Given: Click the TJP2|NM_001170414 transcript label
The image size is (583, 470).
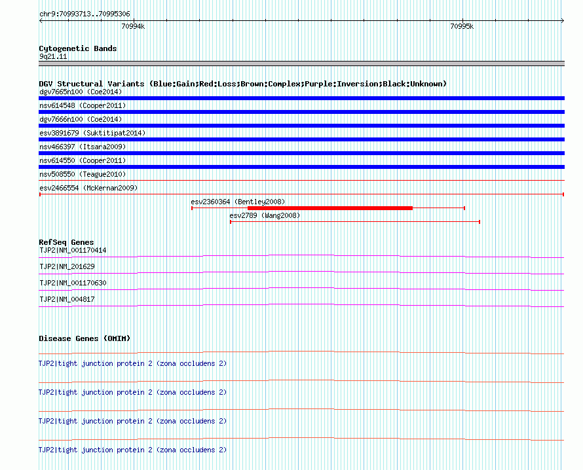Looking at the screenshot, I should point(73,251).
